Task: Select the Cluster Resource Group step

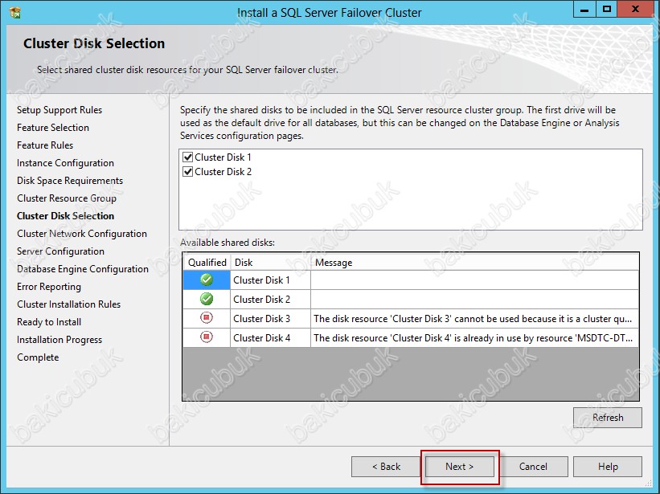Action: tap(67, 198)
